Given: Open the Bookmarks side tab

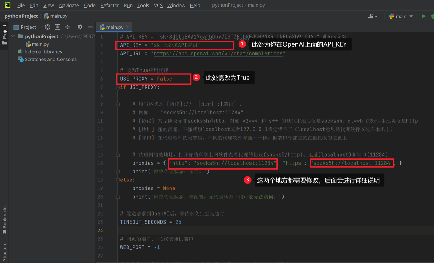Looking at the screenshot, I should click(4, 220).
